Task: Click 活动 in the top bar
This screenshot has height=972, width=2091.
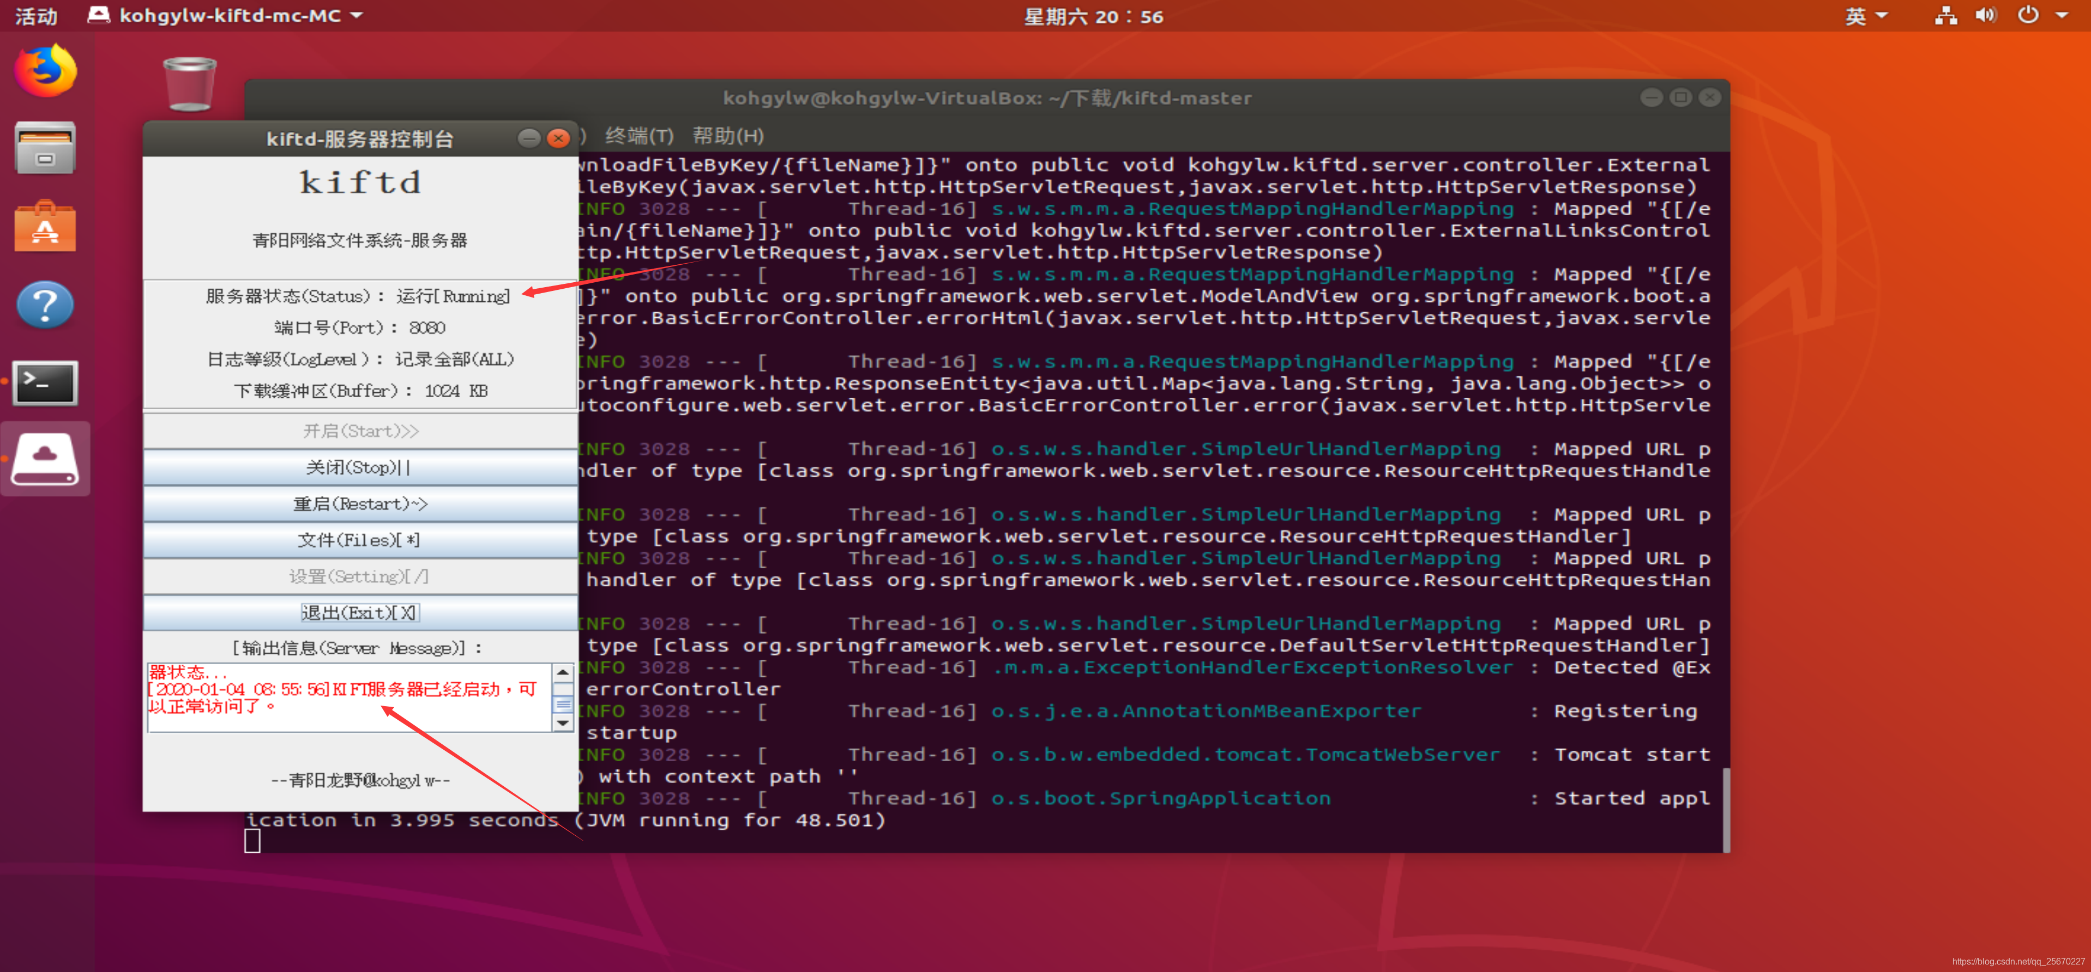Action: click(36, 15)
